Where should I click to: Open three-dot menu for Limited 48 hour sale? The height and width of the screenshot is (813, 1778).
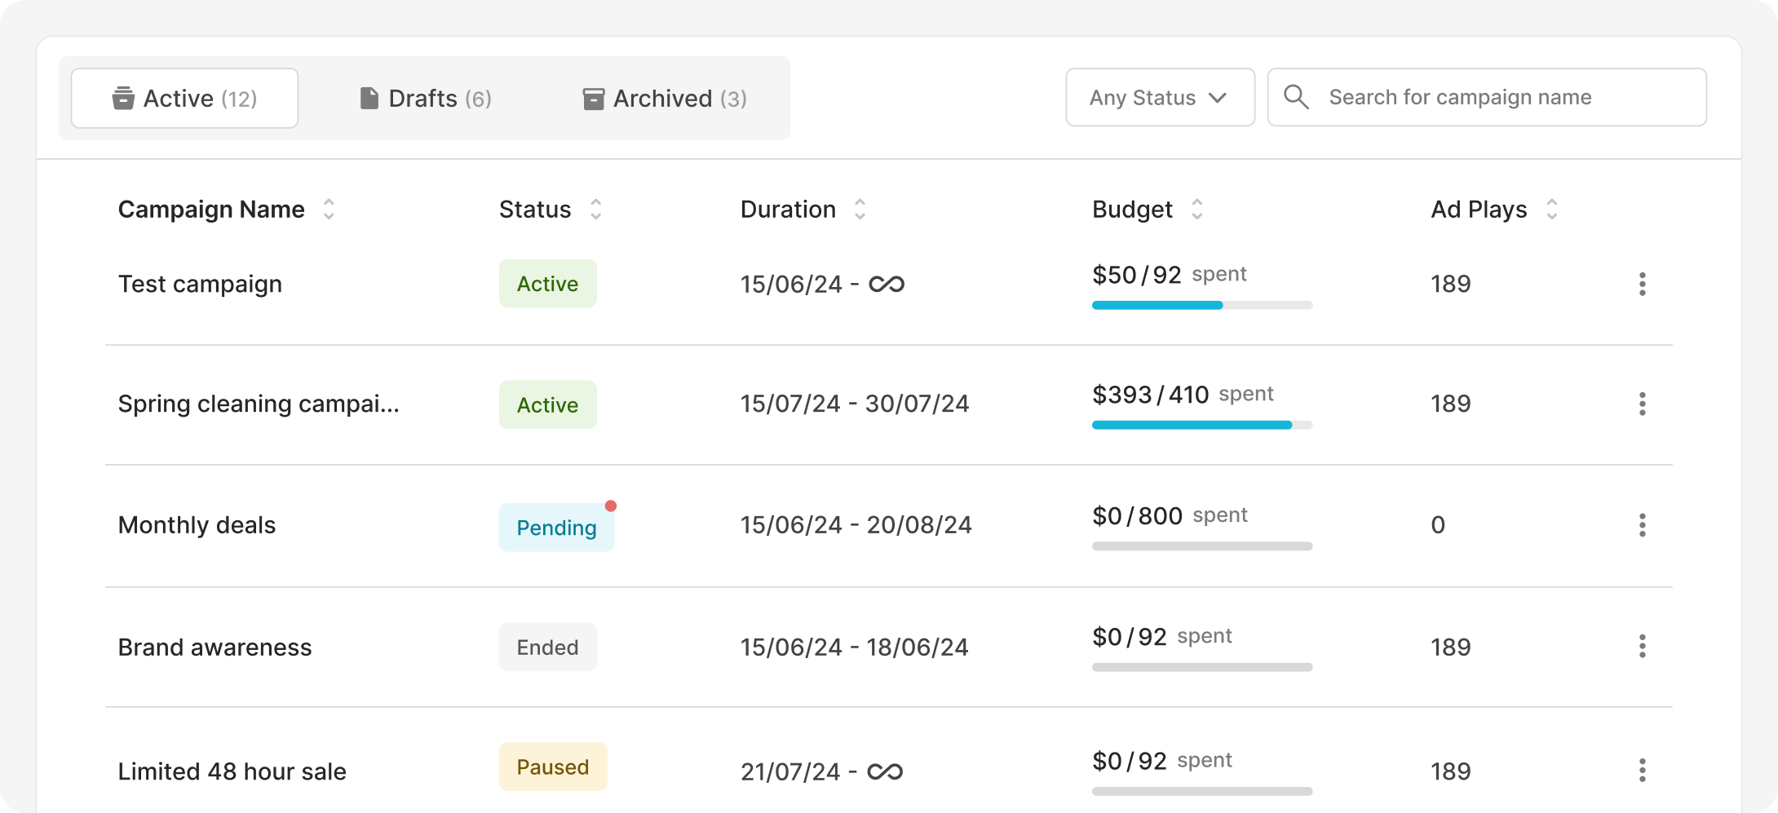coord(1642,771)
